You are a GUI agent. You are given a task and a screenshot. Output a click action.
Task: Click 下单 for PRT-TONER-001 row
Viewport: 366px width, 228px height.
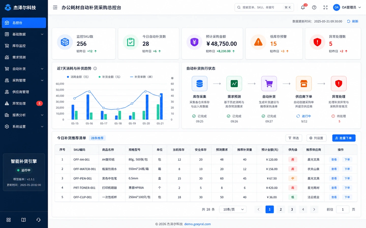[347, 188]
